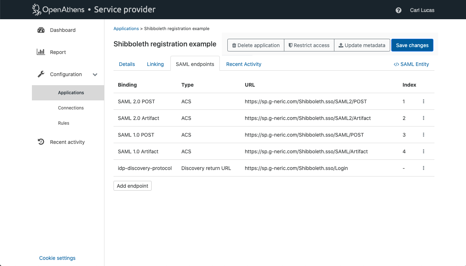Viewport: 466px width, 266px height.
Task: Open options menu for SAML 1.0 Artifact row
Action: coord(423,151)
